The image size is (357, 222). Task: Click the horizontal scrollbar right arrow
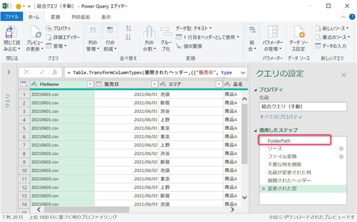(x=232, y=209)
